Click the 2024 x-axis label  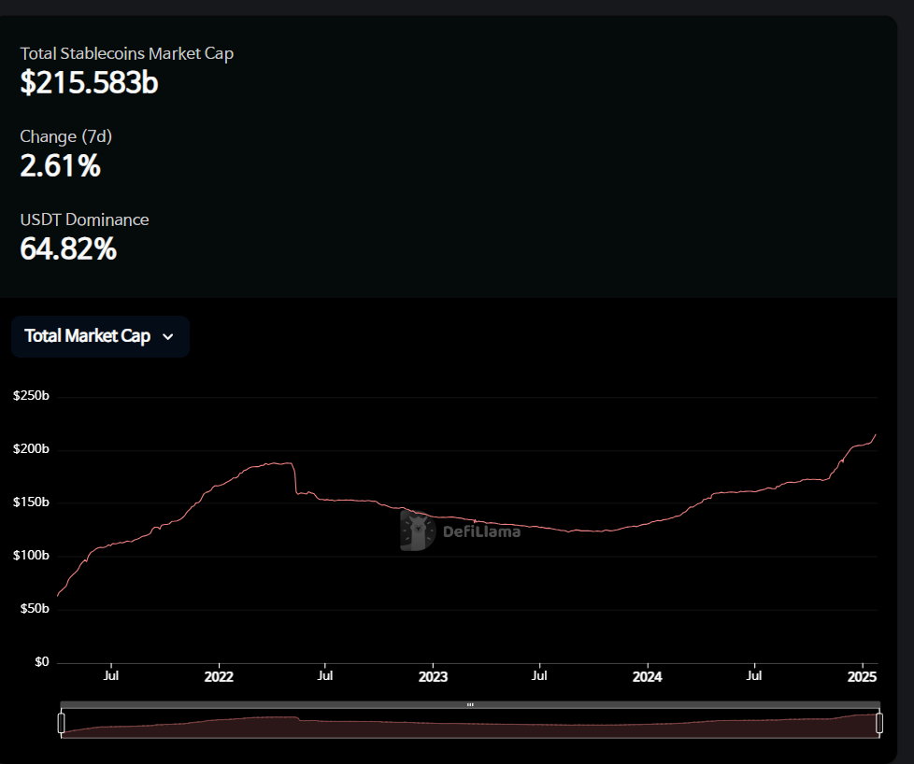(648, 676)
